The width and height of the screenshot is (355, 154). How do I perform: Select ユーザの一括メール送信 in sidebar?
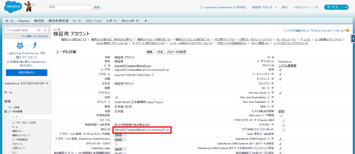(x=24, y=122)
